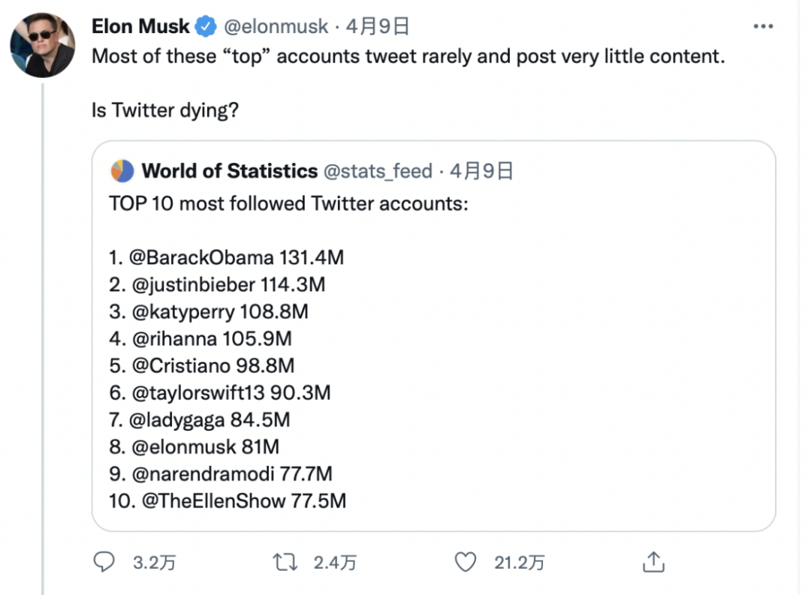Open the three-dot more options menu
Screen dimensions: 811x595
coord(762,27)
